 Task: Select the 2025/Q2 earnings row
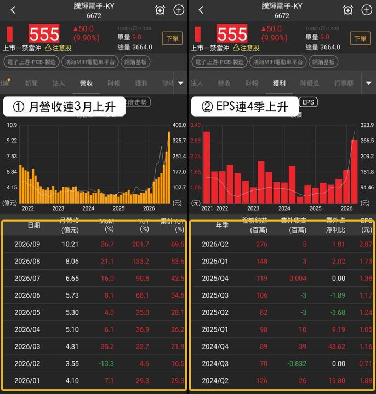tap(282, 312)
